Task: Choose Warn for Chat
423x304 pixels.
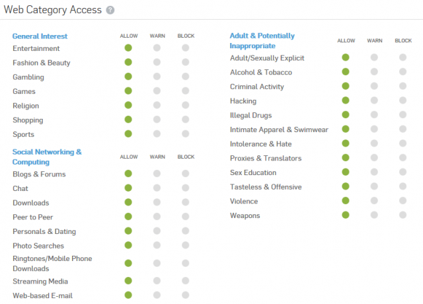Action: 157,188
